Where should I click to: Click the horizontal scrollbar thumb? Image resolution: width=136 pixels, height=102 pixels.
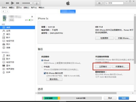(x=77, y=93)
